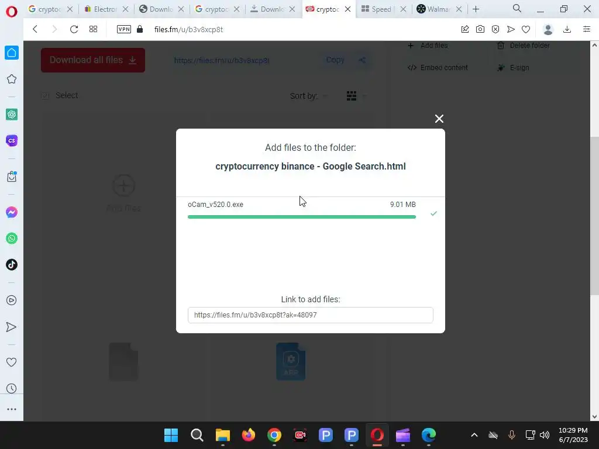This screenshot has width=599, height=449.
Task: Open Google Chrome from the taskbar
Action: pos(274,435)
